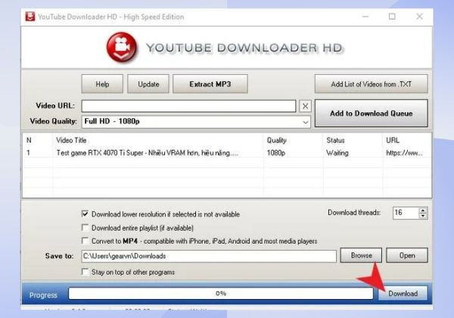Enable Stay on top of other programs
This screenshot has height=318, width=454.
click(85, 272)
